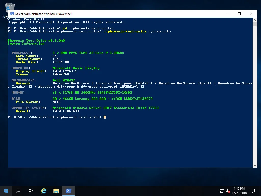This screenshot has height=196, width=261.
Task: Open the Recycle Bin desktop icon
Action: pos(10,7)
